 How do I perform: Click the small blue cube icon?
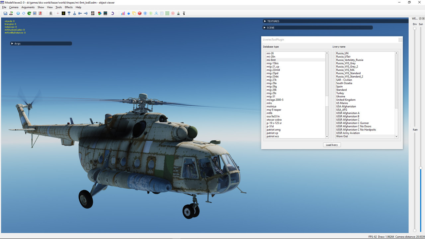pyautogui.click(x=128, y=13)
